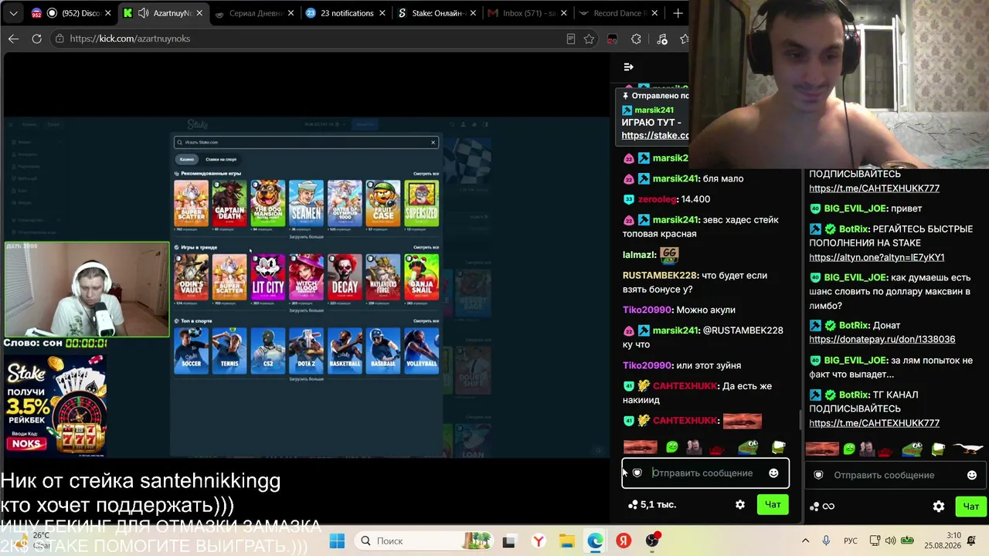Open emoji picker in right-side chat
989x556 pixels.
point(972,475)
